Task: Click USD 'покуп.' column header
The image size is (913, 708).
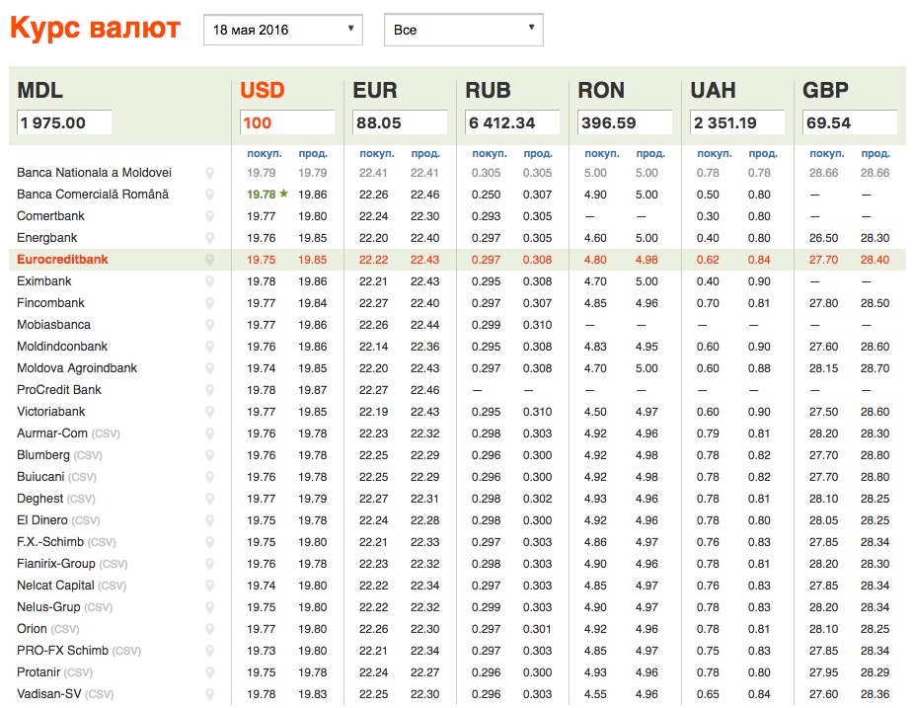Action: [265, 154]
